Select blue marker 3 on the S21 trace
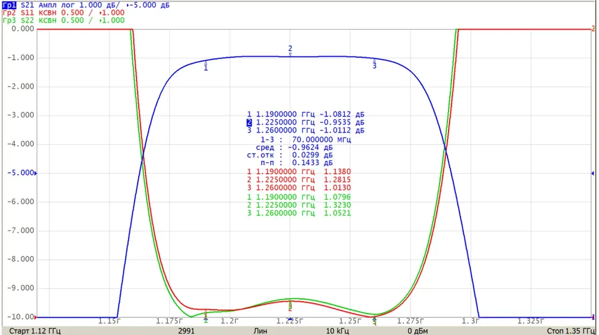 click(x=374, y=64)
